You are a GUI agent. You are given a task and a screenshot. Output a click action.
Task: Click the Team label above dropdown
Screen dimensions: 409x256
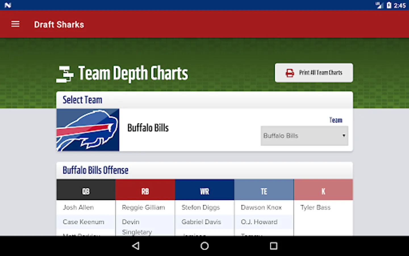336,120
